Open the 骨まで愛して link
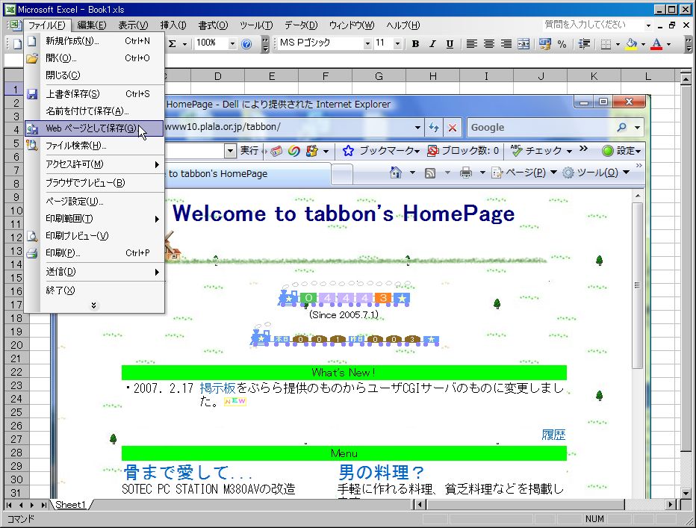The width and height of the screenshot is (696, 528). click(188, 472)
